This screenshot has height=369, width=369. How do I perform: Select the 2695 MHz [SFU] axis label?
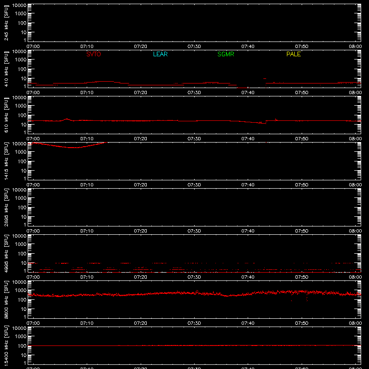click(6, 207)
